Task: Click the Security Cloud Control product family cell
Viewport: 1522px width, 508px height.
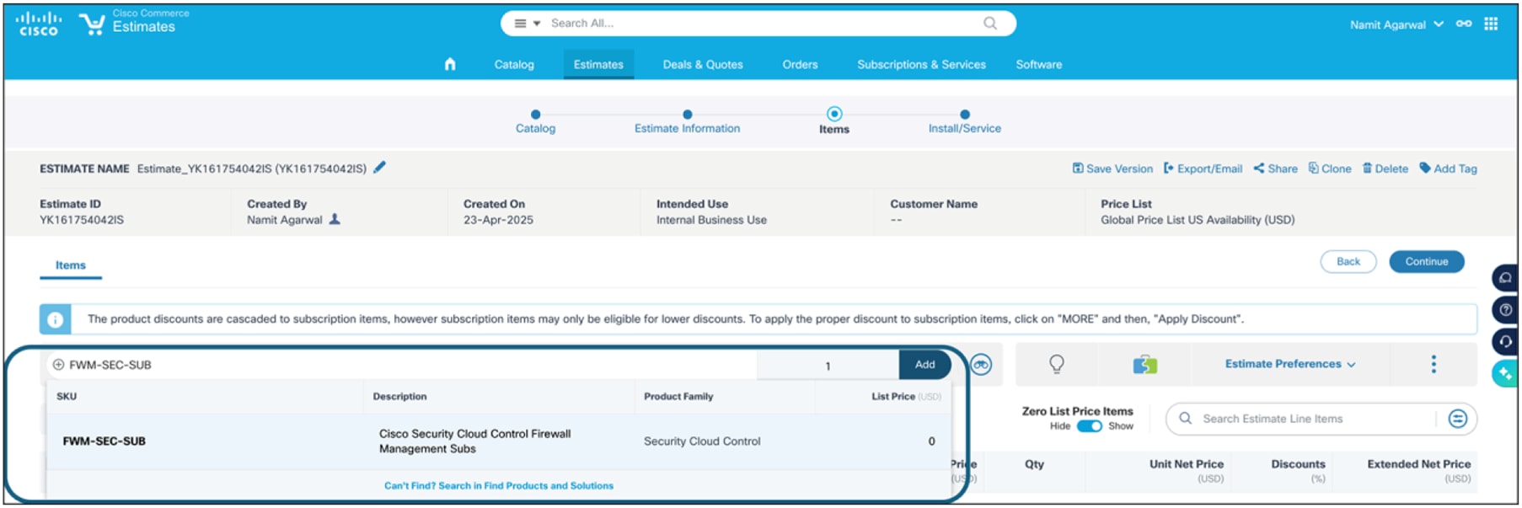Action: tap(702, 441)
